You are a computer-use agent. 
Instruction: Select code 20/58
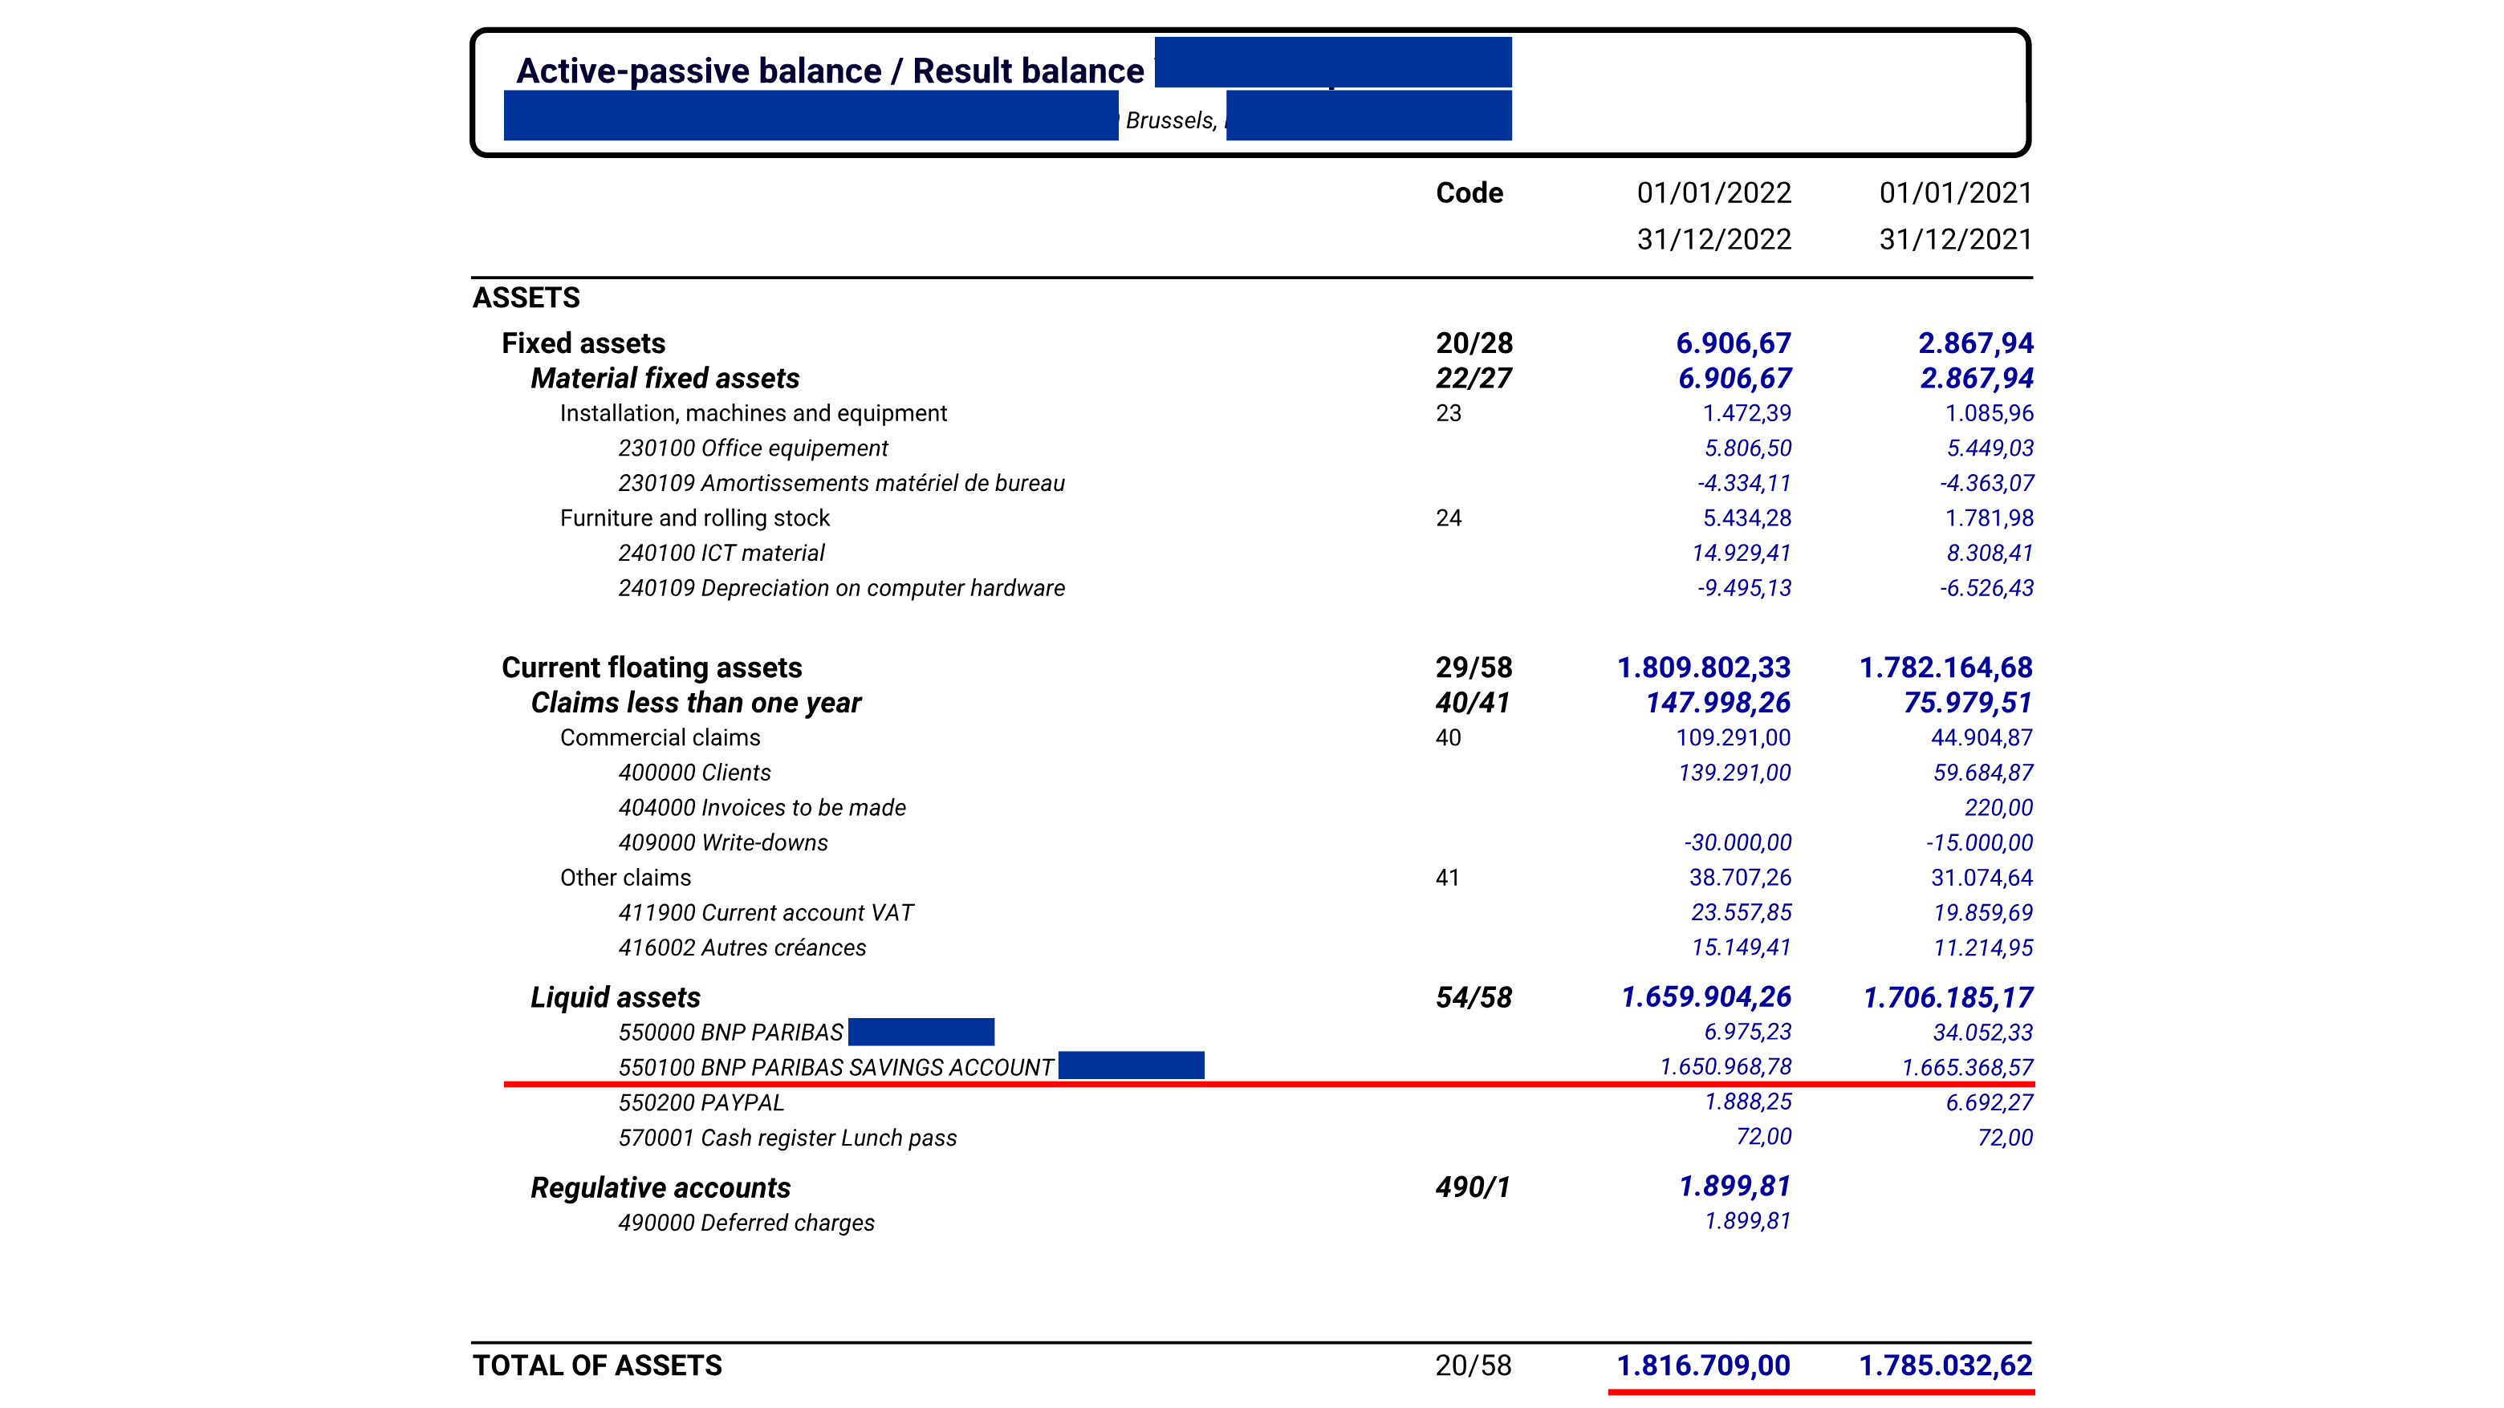1474,1365
